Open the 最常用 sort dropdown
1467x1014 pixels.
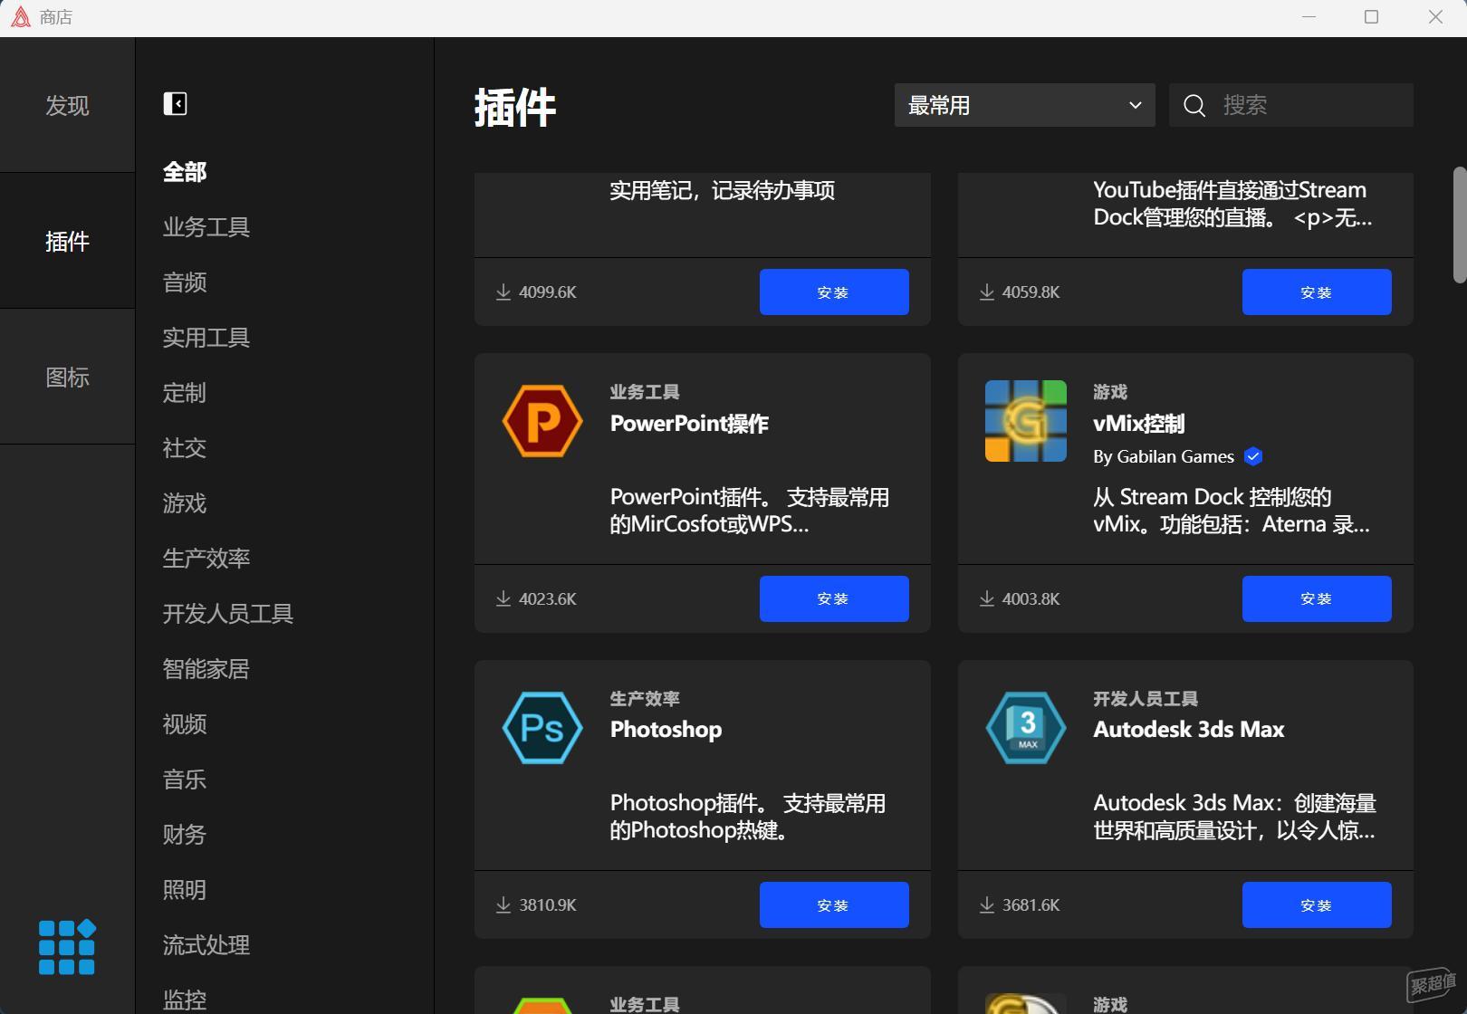pyautogui.click(x=1024, y=105)
